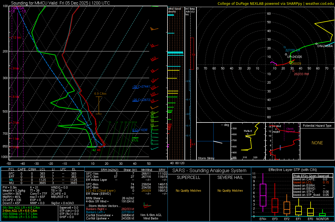Click the SFC-1km shear row label
The image size is (335, 222).
(92, 174)
